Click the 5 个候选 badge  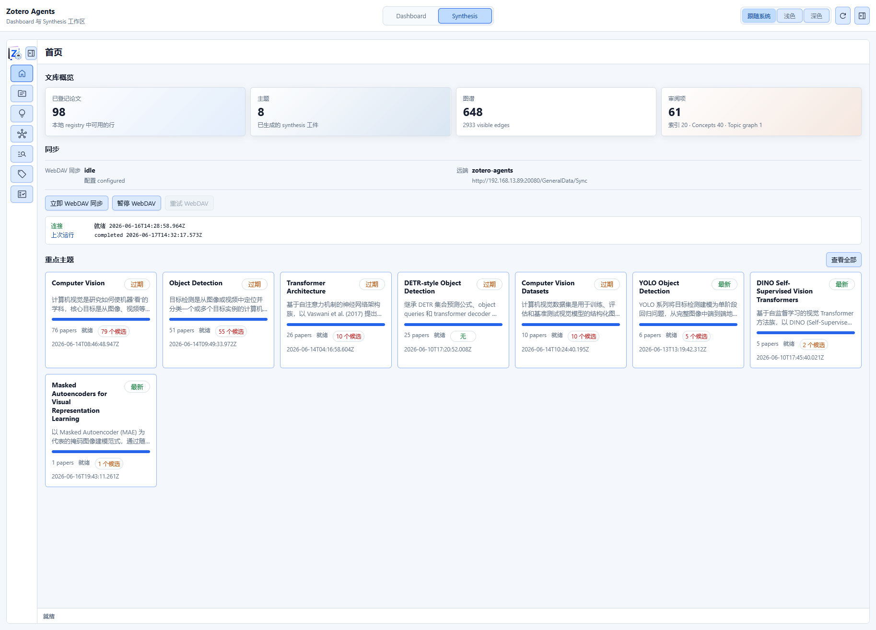point(696,336)
